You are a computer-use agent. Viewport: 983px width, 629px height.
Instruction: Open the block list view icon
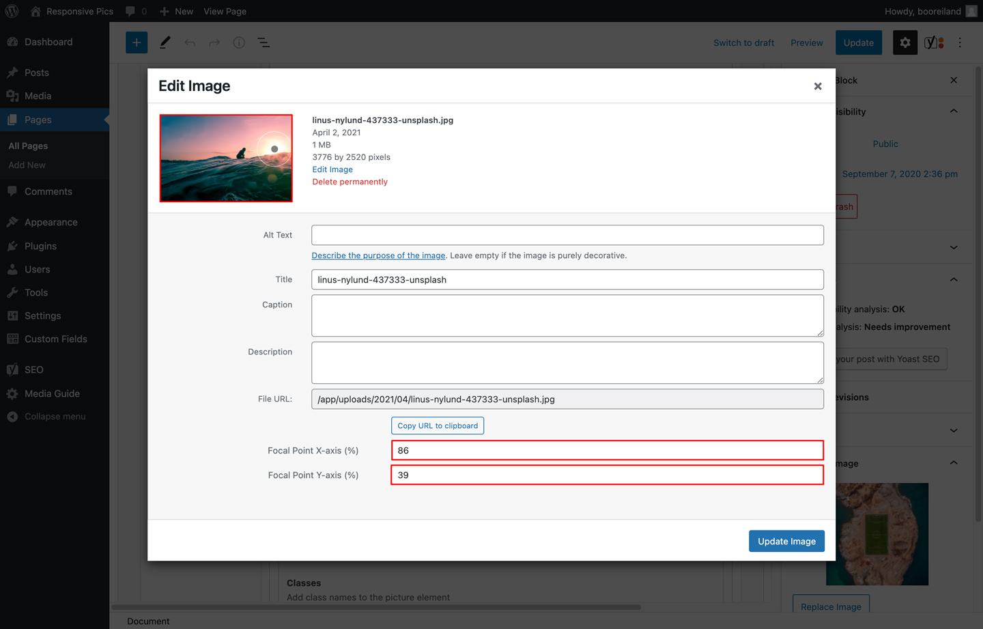(x=263, y=42)
